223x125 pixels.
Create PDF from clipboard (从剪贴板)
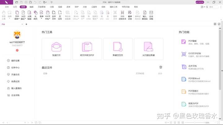point(29,15)
